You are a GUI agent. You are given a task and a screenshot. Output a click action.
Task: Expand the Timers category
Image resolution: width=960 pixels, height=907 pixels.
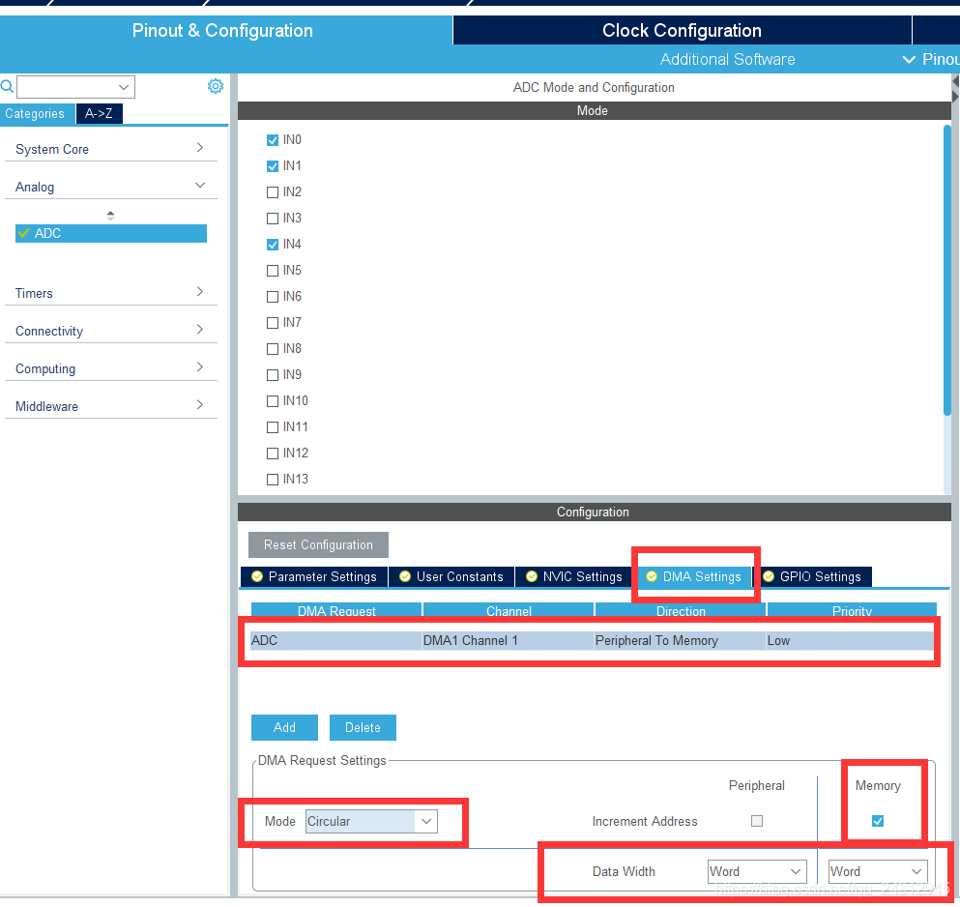111,293
